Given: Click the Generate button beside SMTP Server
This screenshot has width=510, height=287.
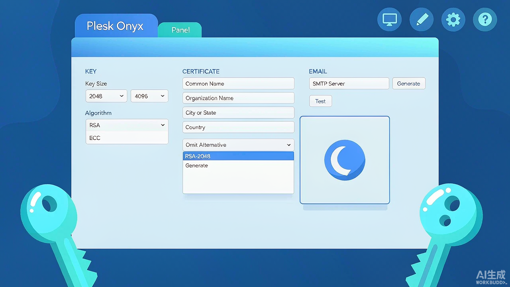Looking at the screenshot, I should [x=409, y=84].
